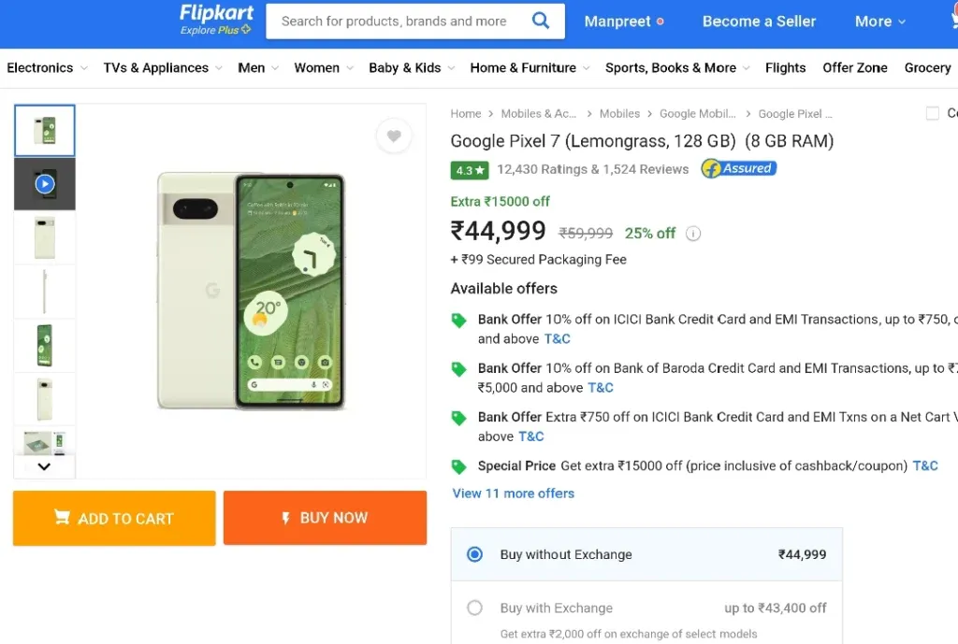The width and height of the screenshot is (958, 644).
Task: Tick the Compare checkbox
Action: pyautogui.click(x=933, y=113)
